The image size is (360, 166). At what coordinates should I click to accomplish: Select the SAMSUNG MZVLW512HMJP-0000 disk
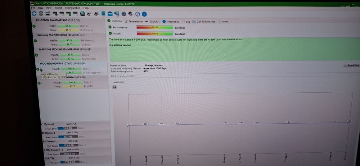coord(65,49)
